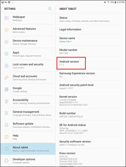Viewport: 126px width, 167px height.
Task: Open search with the magnifier icon
Action: coord(50,9)
